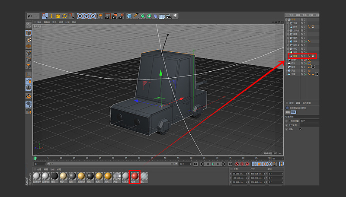Open Edit Render Settings
346x197 pixels.
(x=121, y=16)
